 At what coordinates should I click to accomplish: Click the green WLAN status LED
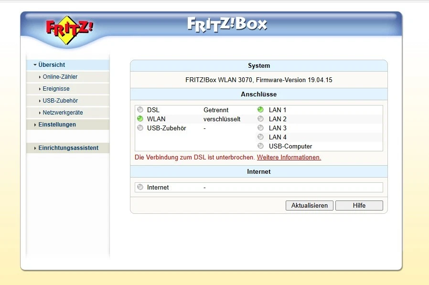pos(140,119)
